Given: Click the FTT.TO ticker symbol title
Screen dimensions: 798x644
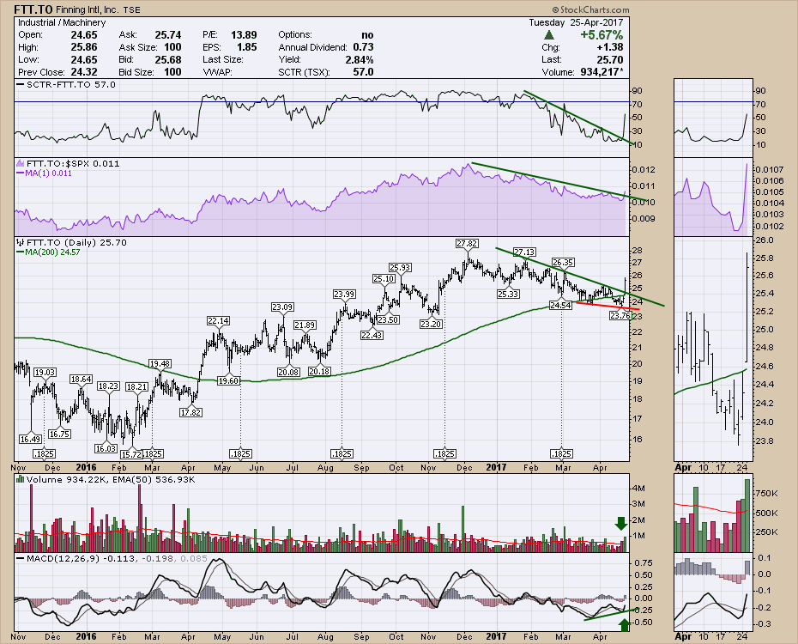Looking at the screenshot, I should click(x=33, y=9).
